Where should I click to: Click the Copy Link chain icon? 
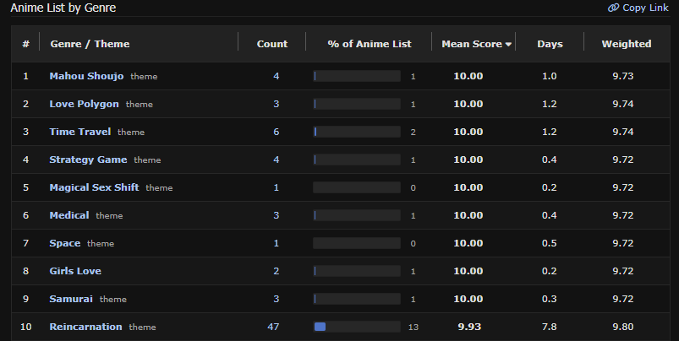click(x=613, y=8)
